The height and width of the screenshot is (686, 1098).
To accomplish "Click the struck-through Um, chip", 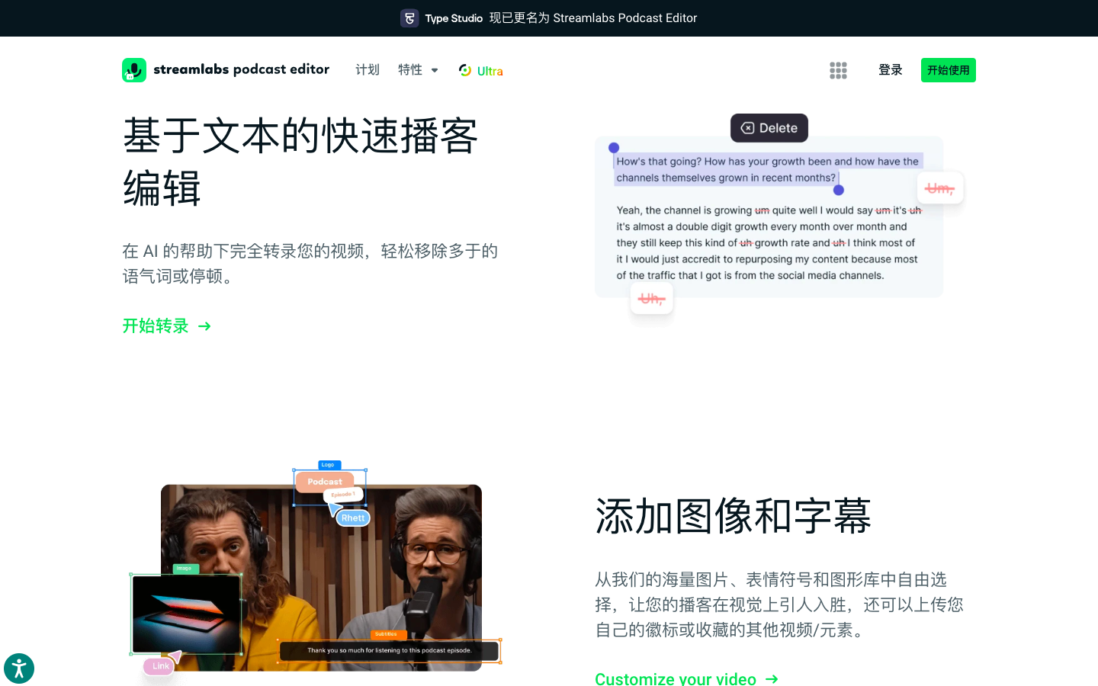I will tap(940, 188).
